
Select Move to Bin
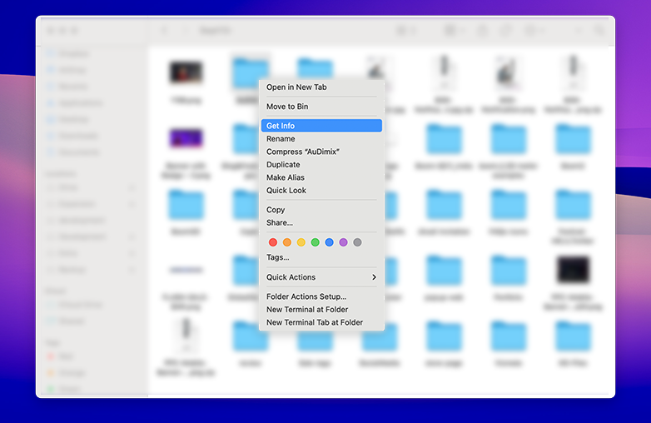pos(321,107)
